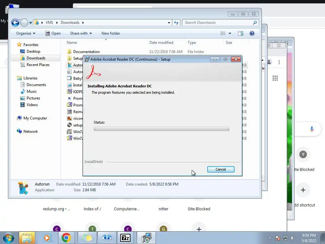The width and height of the screenshot is (325, 244).
Task: Click the Downloads breadcrumb in address bar
Action: 70,23
